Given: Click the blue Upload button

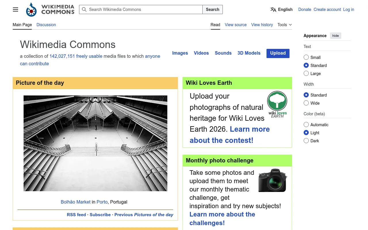Looking at the screenshot, I should 278,53.
